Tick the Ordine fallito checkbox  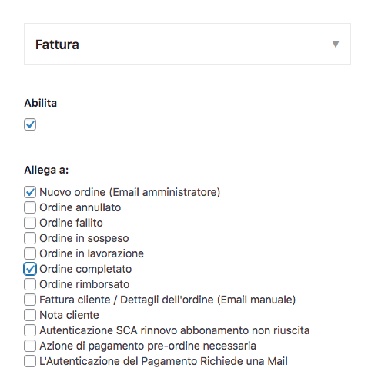(30, 223)
